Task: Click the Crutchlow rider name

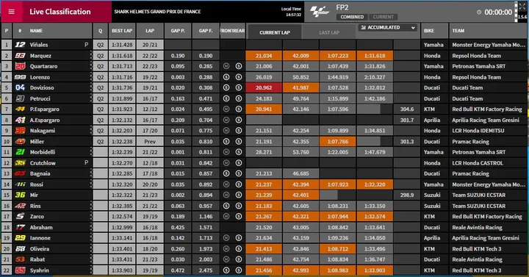Action: (43, 163)
